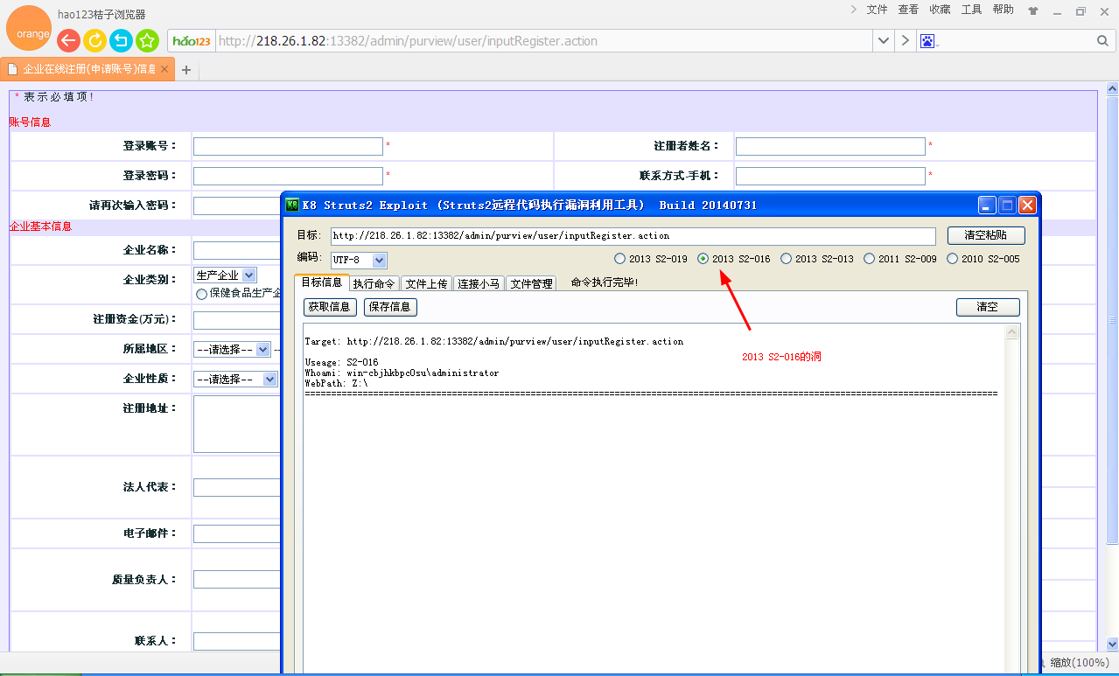This screenshot has width=1119, height=676.
Task: Switch to the 连接小马 tab
Action: click(479, 283)
